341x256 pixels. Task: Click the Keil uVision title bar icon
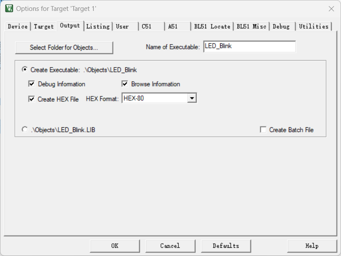[9, 8]
